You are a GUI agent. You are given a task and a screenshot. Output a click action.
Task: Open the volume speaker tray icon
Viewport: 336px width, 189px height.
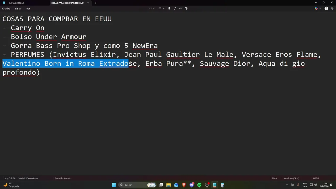[316, 185]
